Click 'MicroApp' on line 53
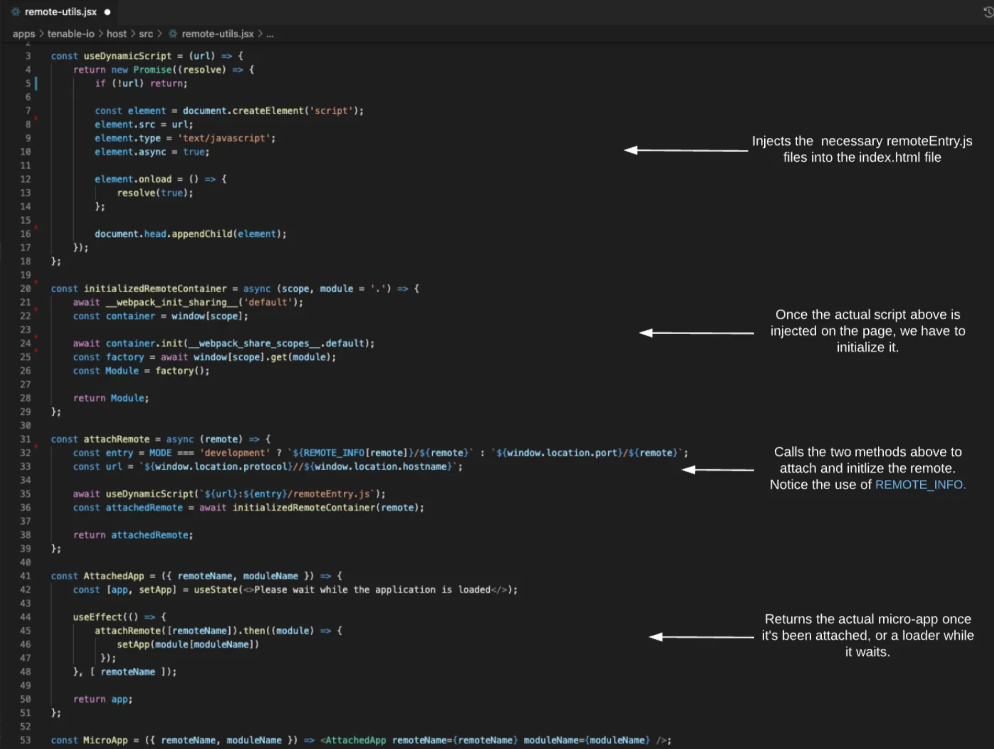 point(105,740)
